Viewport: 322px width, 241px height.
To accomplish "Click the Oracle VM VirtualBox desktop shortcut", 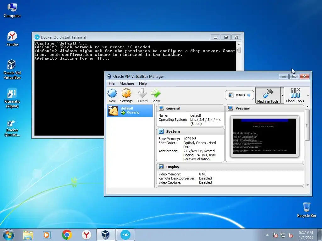I will click(12, 69).
